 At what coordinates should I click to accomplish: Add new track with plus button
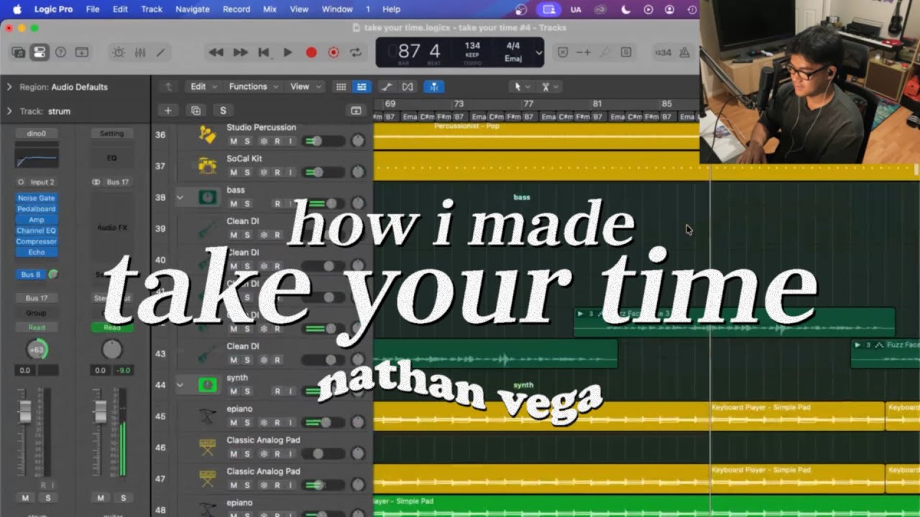[167, 111]
